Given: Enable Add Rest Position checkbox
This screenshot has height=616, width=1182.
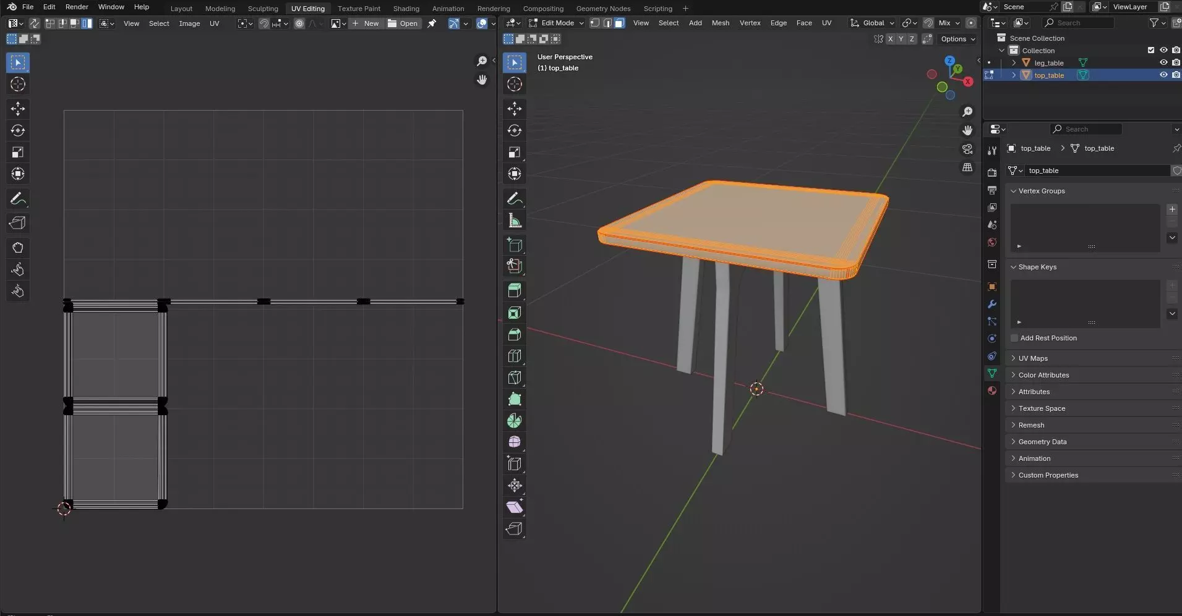Looking at the screenshot, I should [x=1014, y=338].
